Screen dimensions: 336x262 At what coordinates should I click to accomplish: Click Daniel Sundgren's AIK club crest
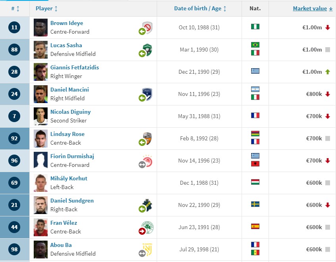pos(147,205)
